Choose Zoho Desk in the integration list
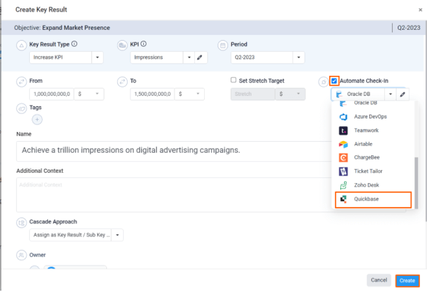This screenshot has width=427, height=291. tap(373, 185)
